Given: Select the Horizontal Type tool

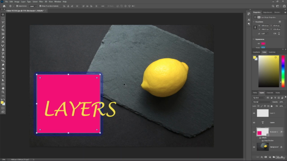Looking at the screenshot, I should (x=3, y=76).
